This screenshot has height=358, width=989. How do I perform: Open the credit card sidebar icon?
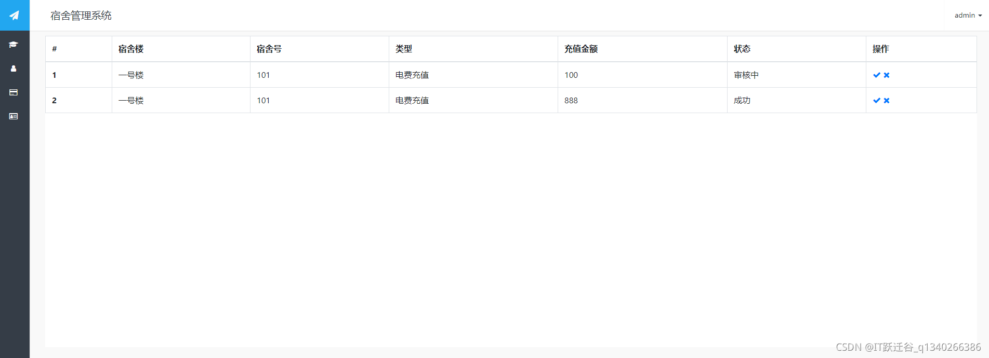click(14, 92)
